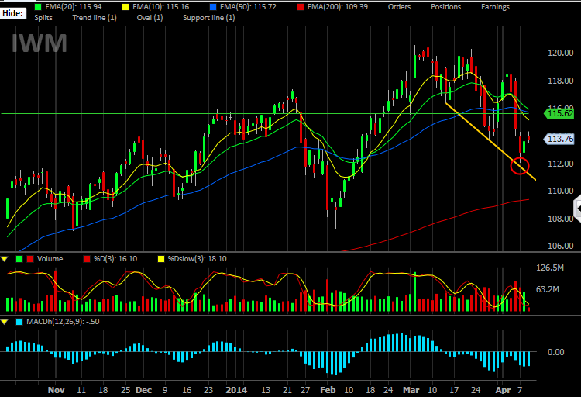Click the cyan MACDh color swatch

pyautogui.click(x=19, y=322)
